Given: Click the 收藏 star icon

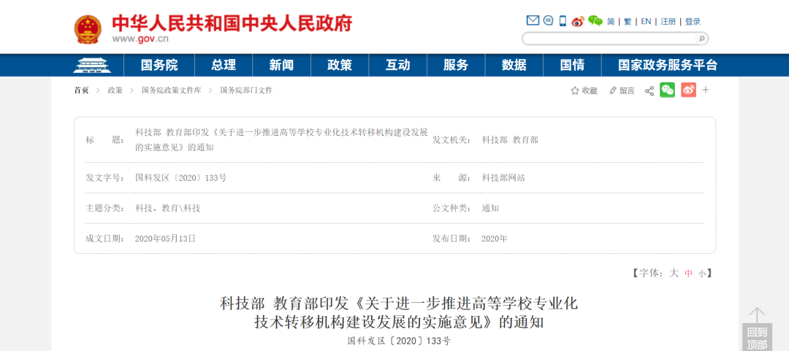Looking at the screenshot, I should coord(575,90).
